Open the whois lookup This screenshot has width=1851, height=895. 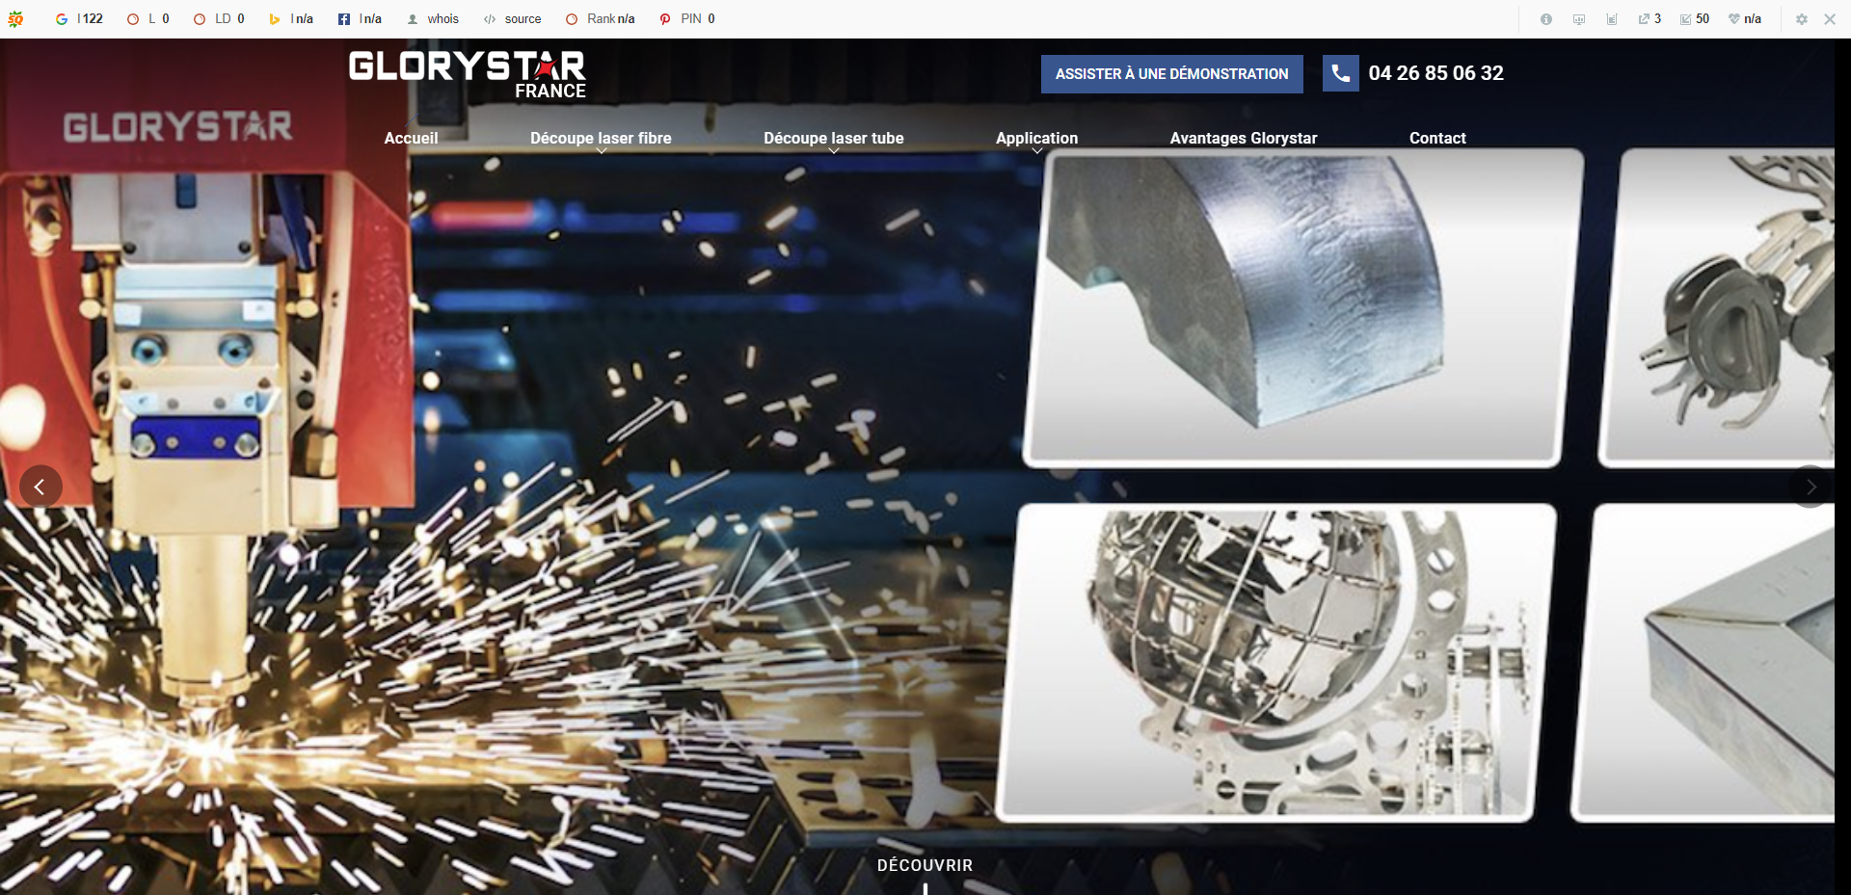(x=433, y=18)
